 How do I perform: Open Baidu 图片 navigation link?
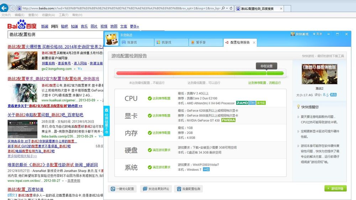[94, 26]
